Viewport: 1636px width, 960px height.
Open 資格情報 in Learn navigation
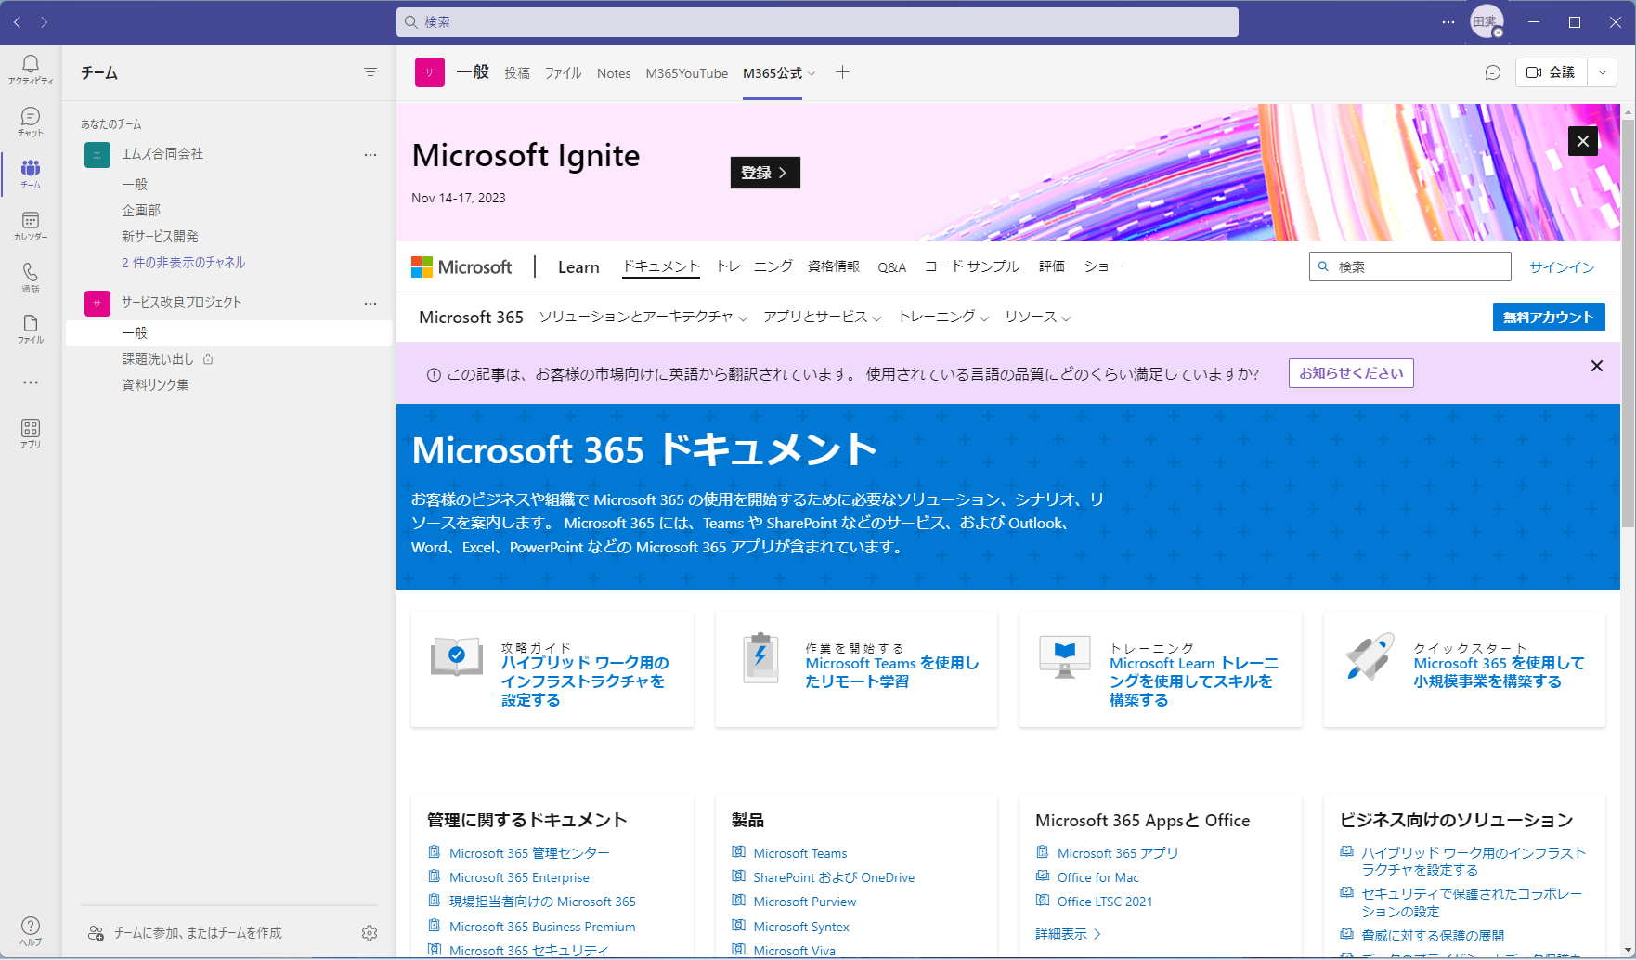834,266
